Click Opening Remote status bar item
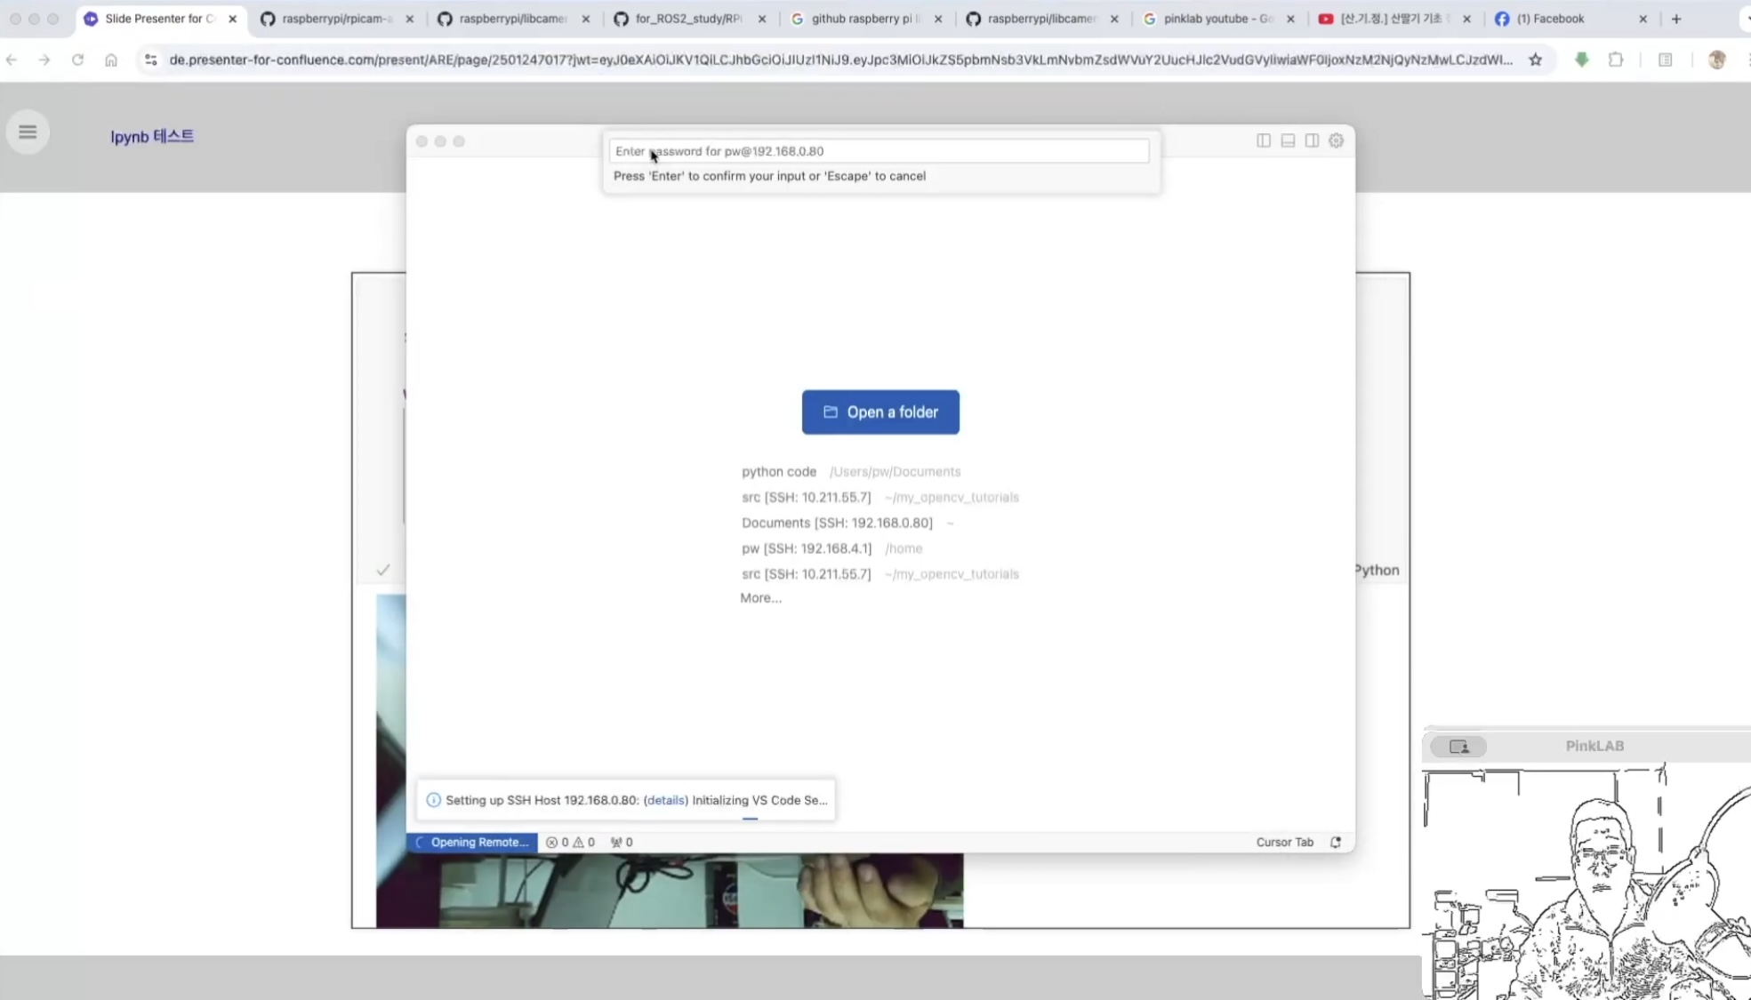This screenshot has height=1000, width=1751. (x=472, y=842)
